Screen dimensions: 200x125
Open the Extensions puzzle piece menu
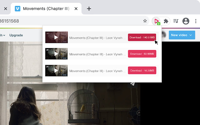coord(166,21)
